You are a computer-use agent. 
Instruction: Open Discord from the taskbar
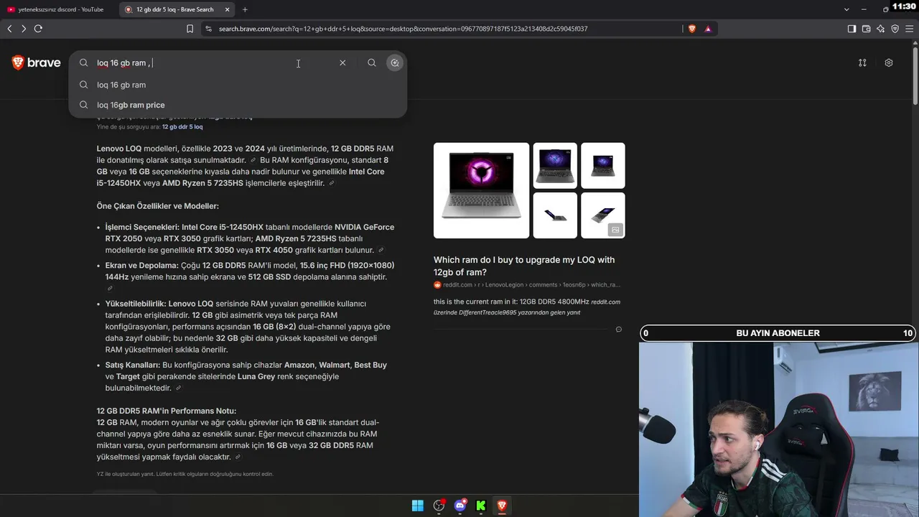pyautogui.click(x=460, y=506)
